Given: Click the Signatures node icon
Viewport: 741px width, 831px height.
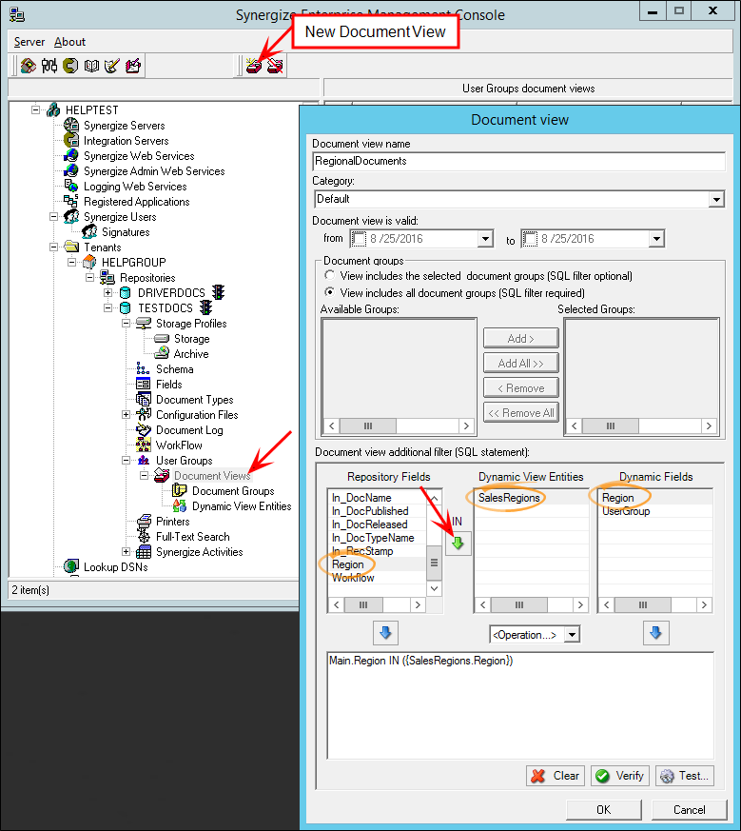Looking at the screenshot, I should [89, 231].
